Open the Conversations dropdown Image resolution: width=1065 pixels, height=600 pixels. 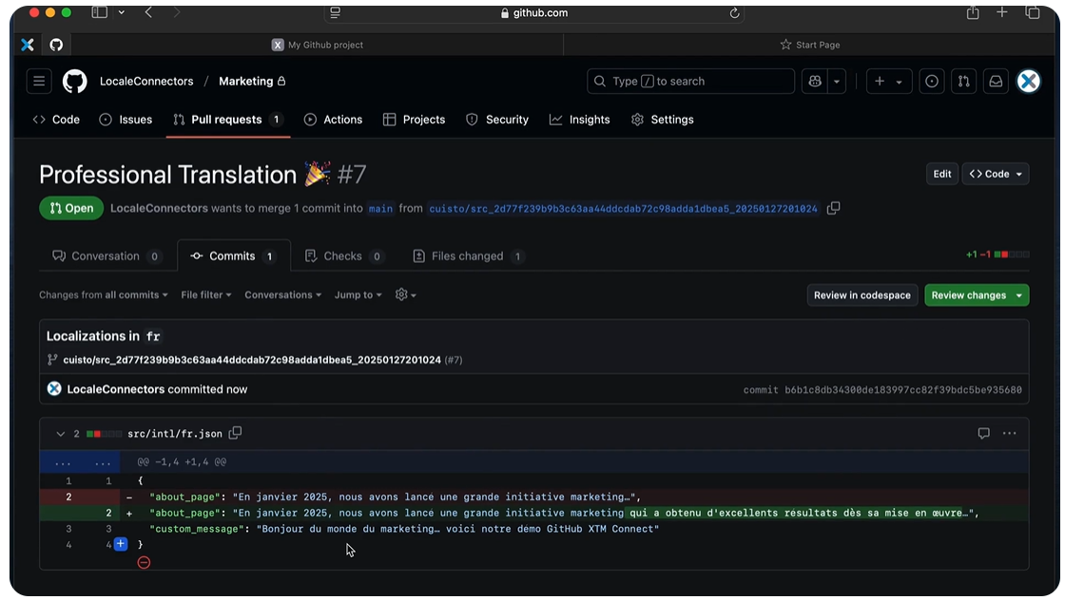[x=282, y=295]
